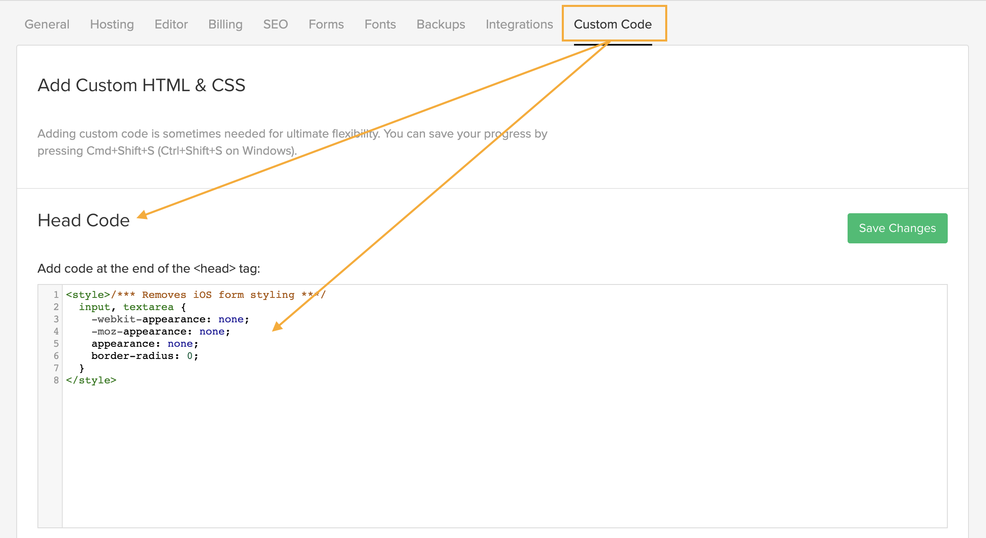Select the Custom Code tab
Screen dimensions: 986x538
click(613, 24)
